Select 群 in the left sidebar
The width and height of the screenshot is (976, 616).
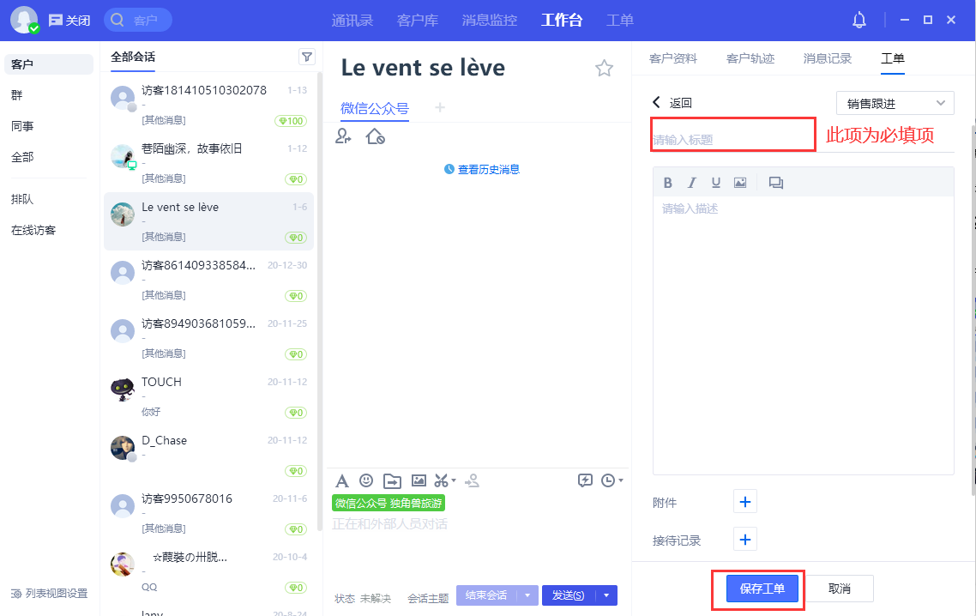[x=17, y=94]
